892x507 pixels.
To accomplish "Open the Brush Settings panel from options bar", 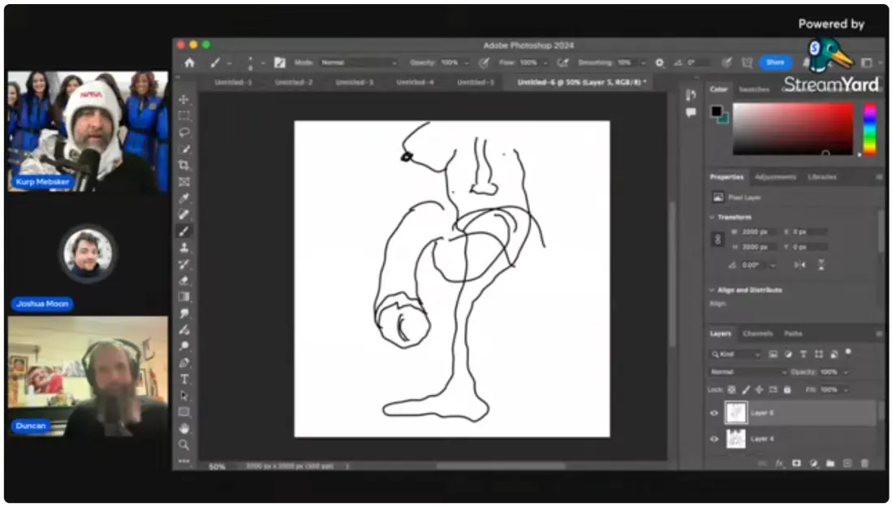I will coord(279,63).
